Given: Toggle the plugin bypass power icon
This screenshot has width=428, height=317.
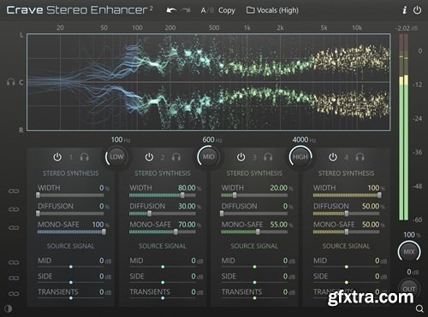Looking at the screenshot, I should point(417,10).
